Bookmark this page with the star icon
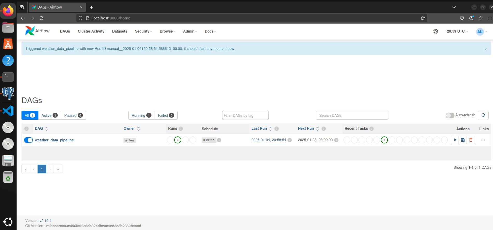Image resolution: width=493 pixels, height=230 pixels. 423,18
